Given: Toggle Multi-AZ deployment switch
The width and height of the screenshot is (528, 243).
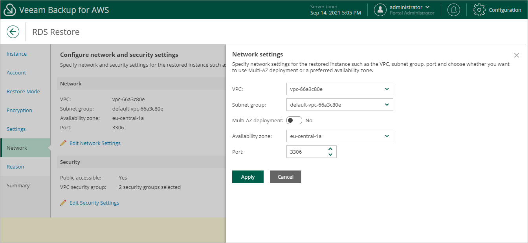Looking at the screenshot, I should (x=294, y=120).
